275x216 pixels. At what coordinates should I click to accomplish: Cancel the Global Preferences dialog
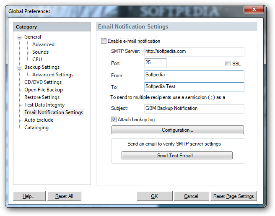pyautogui.click(x=191, y=196)
